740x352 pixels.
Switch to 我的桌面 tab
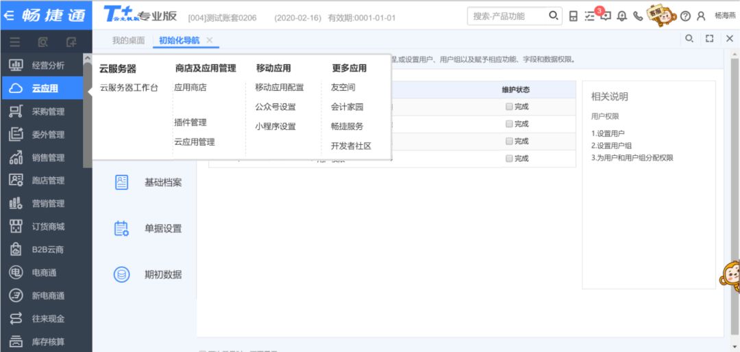tap(128, 40)
